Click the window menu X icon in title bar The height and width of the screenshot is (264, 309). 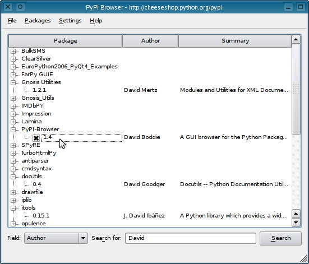(8, 7)
